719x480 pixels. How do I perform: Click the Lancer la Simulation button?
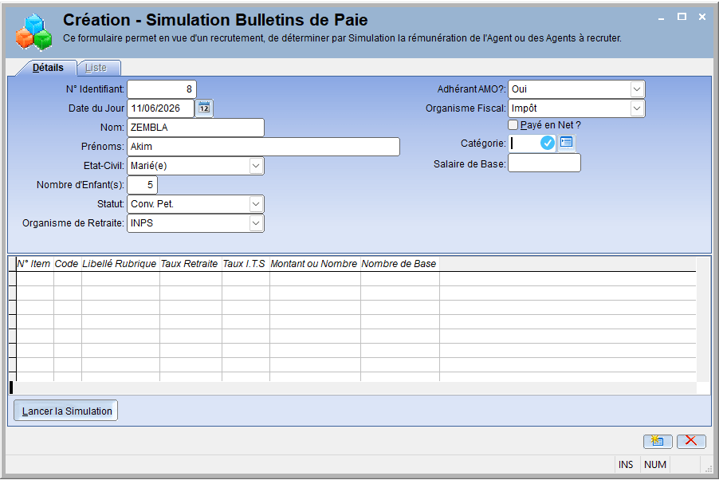point(66,411)
